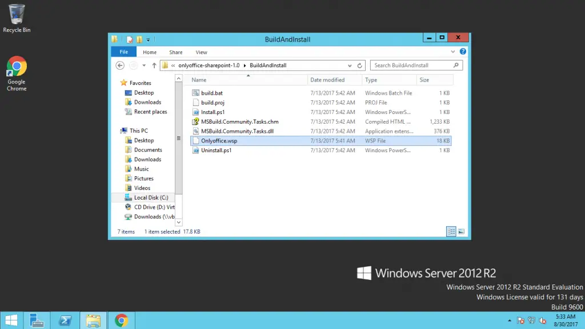Refresh the BuildAndInstall folder
The width and height of the screenshot is (585, 329).
click(360, 66)
